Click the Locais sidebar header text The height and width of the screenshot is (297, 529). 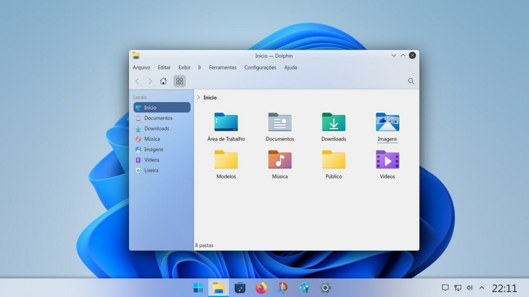(140, 97)
